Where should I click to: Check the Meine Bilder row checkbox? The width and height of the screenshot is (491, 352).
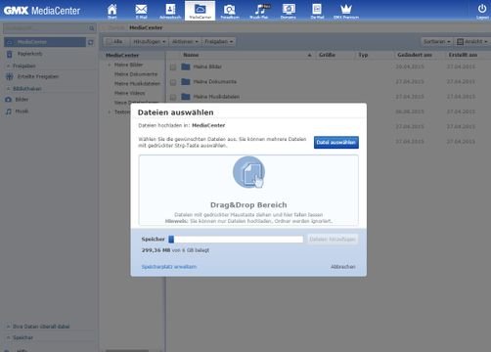(173, 67)
